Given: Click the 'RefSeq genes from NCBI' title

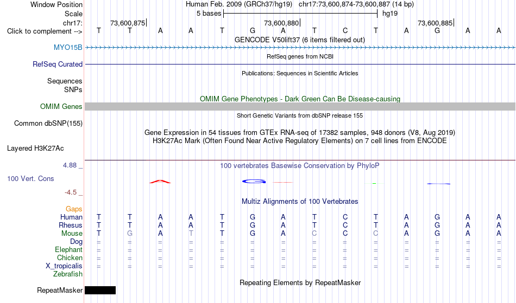Looking at the screenshot, I should tap(300, 56).
